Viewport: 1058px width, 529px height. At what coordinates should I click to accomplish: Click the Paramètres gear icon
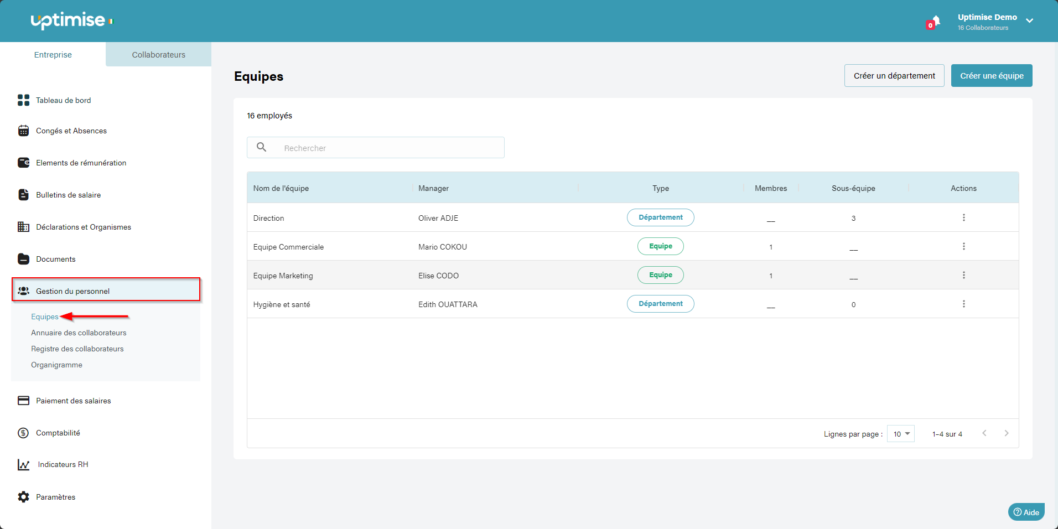23,497
